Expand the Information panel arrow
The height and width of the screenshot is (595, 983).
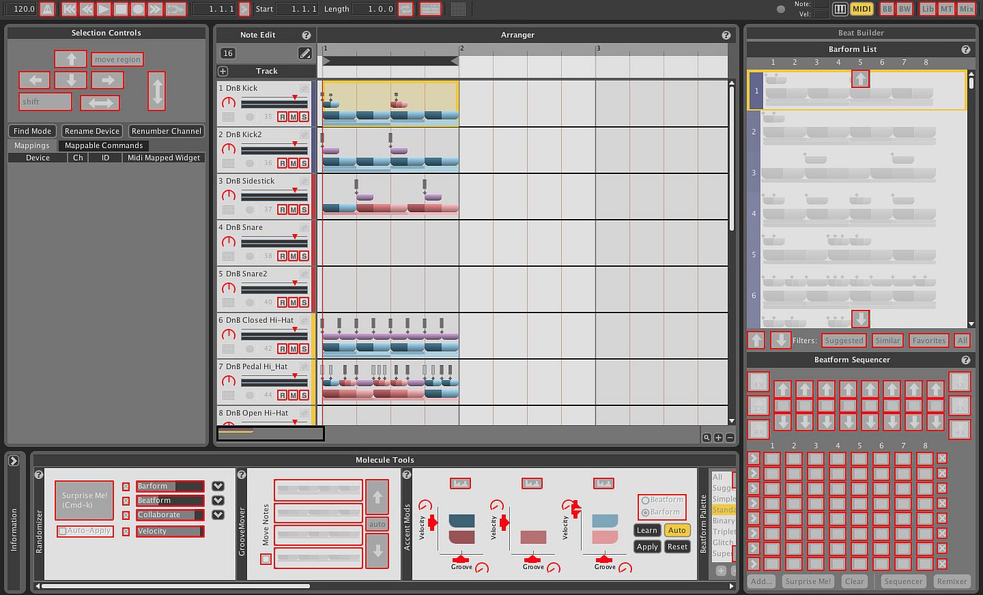click(x=14, y=461)
